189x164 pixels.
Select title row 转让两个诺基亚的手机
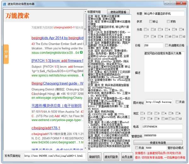(x=108, y=28)
